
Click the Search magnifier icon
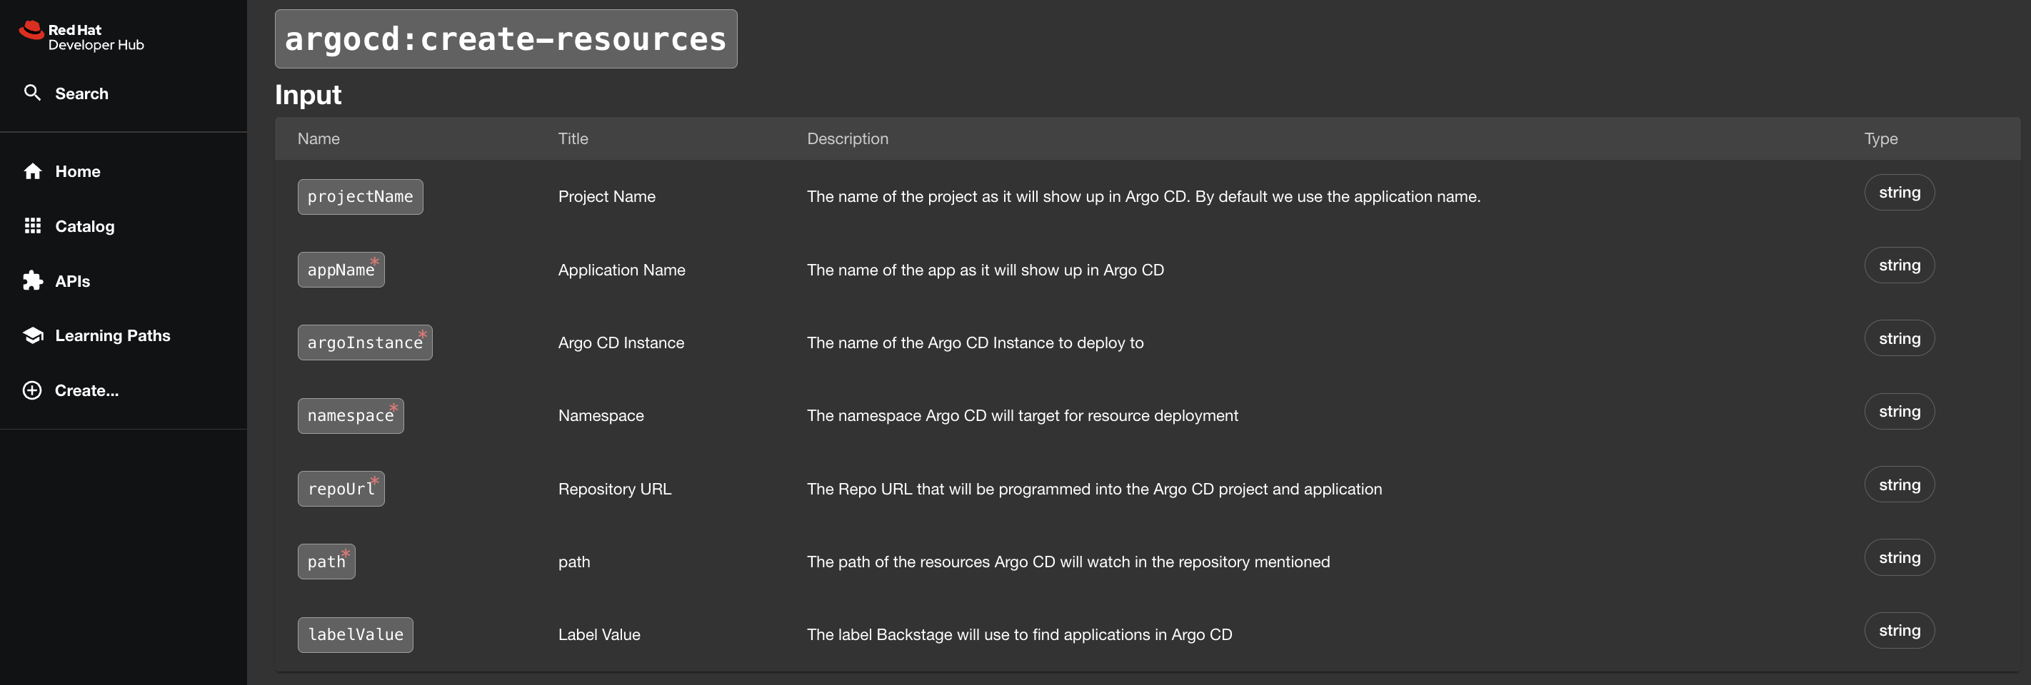click(32, 93)
